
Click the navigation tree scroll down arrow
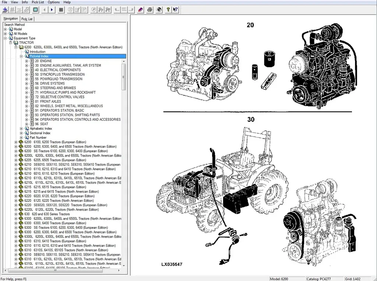pos(124,265)
